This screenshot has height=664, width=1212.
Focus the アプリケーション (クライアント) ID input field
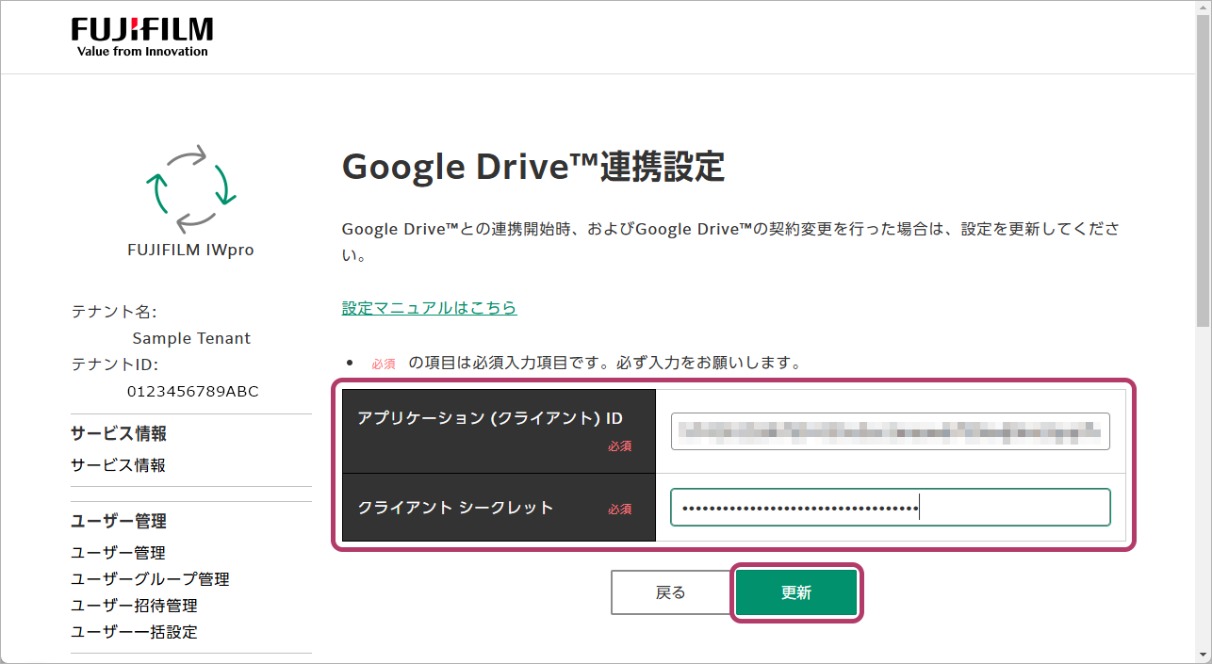point(890,431)
